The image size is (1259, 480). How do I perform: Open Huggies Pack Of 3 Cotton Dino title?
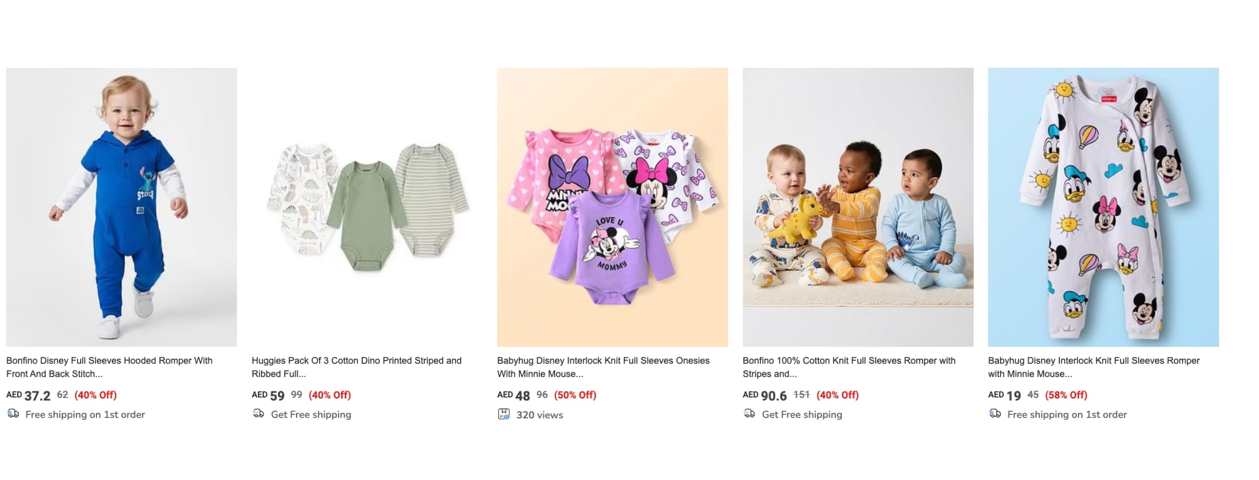coord(356,367)
